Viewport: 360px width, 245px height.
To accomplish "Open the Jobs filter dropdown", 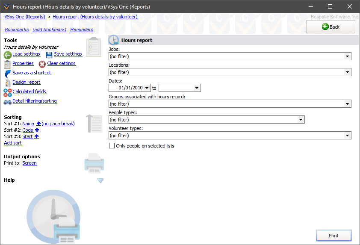I will [347, 56].
